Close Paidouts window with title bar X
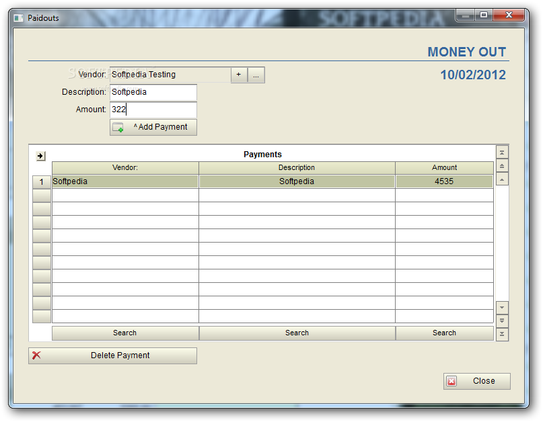 (509, 15)
